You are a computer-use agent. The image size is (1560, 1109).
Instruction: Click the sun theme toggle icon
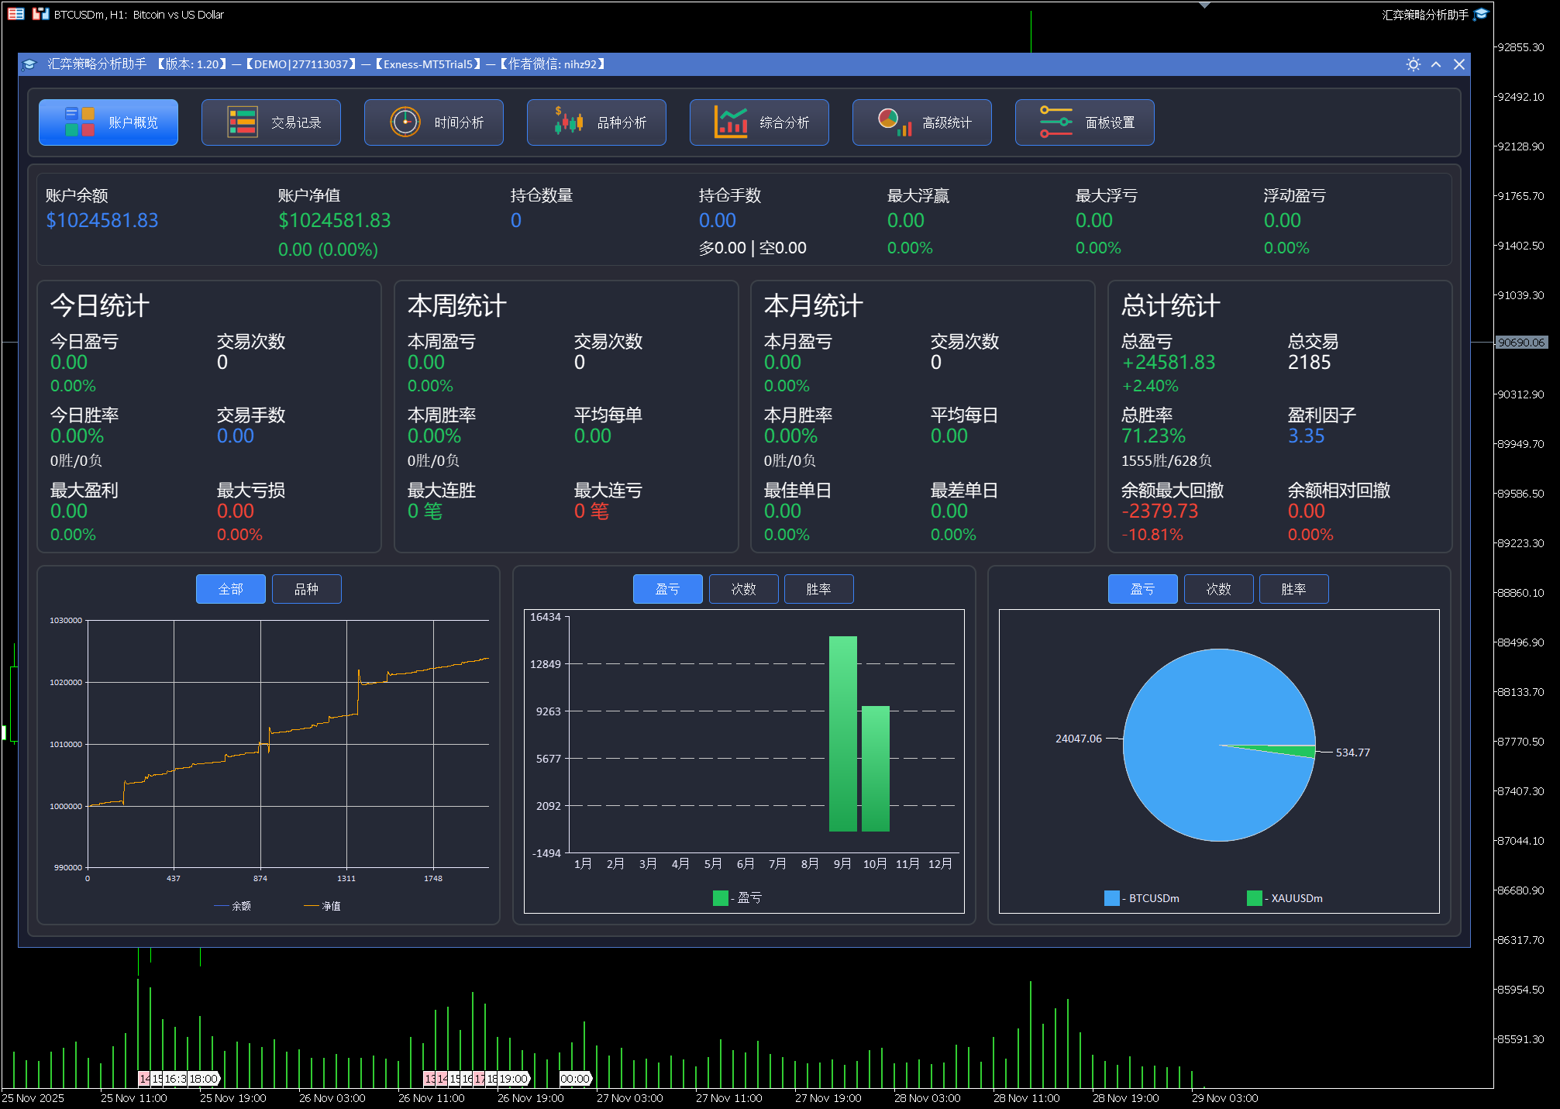(1413, 64)
